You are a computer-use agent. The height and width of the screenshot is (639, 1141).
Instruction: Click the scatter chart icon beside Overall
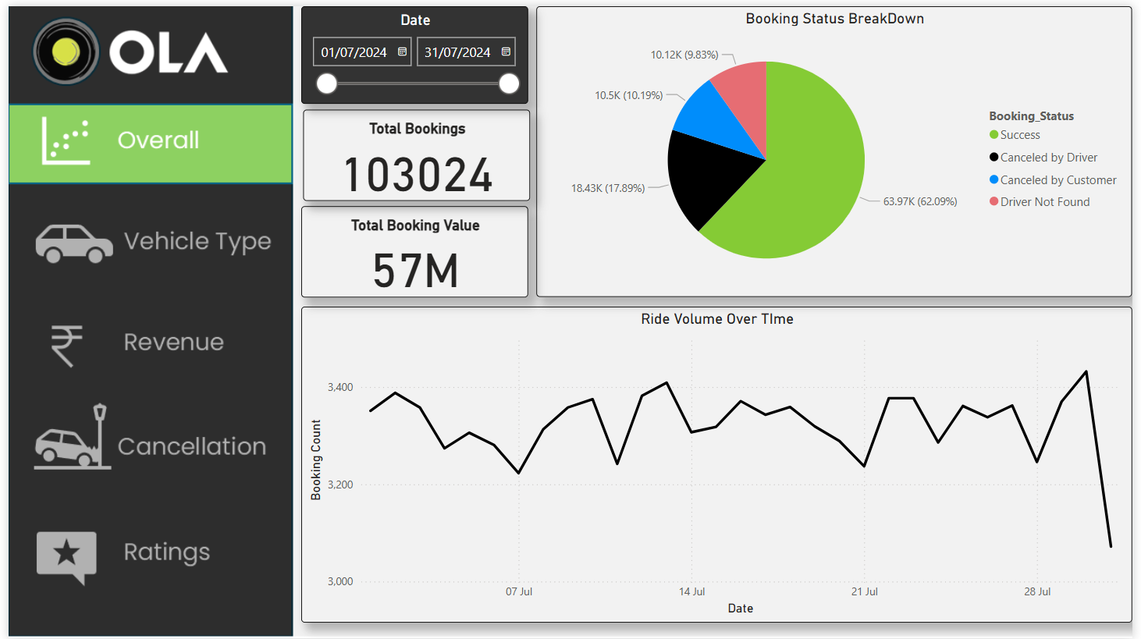(x=66, y=141)
